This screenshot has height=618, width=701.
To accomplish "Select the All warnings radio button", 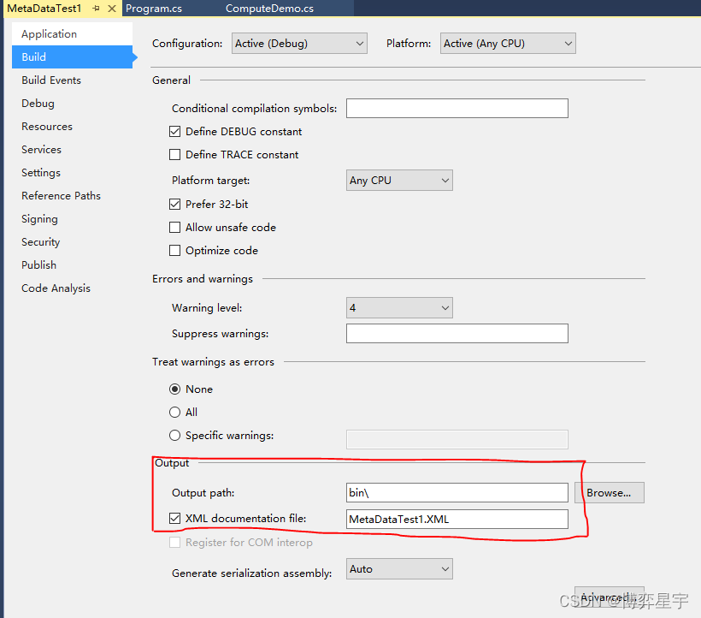I will (x=175, y=413).
